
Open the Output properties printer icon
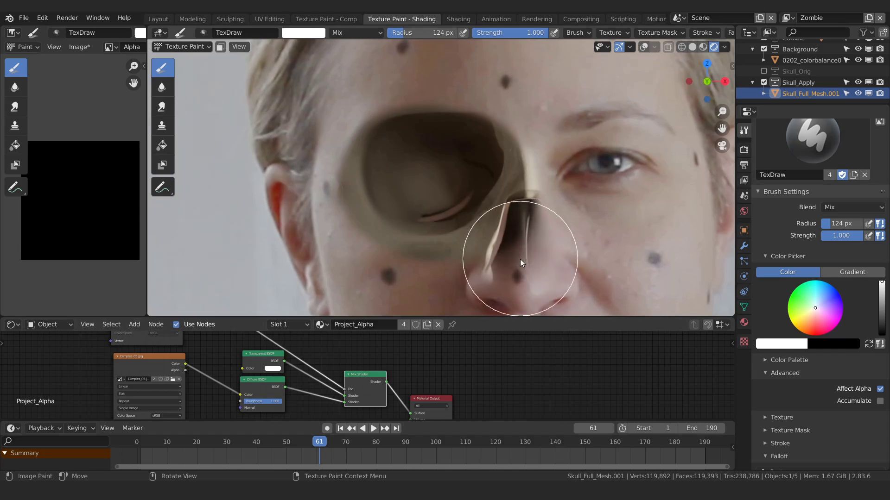[x=744, y=165]
